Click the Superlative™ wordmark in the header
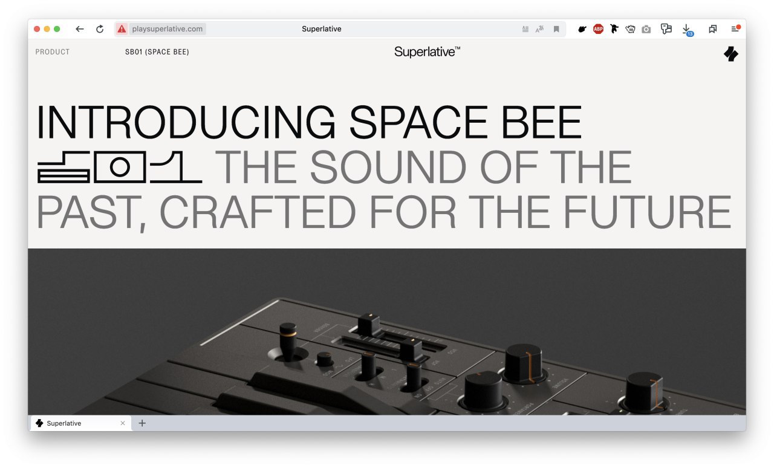This screenshot has width=774, height=468. point(428,52)
